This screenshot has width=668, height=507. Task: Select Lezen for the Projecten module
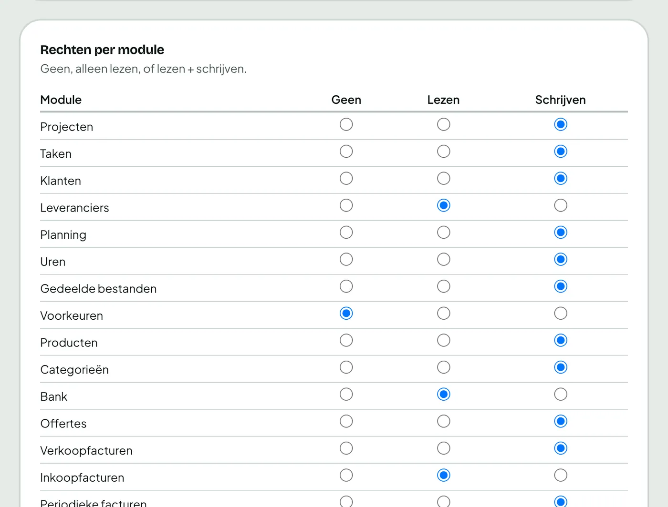[x=444, y=124]
